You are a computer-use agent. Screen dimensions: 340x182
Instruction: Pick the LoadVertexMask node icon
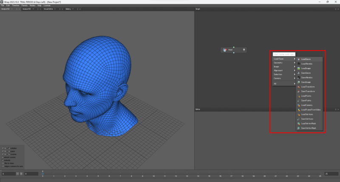point(299,123)
